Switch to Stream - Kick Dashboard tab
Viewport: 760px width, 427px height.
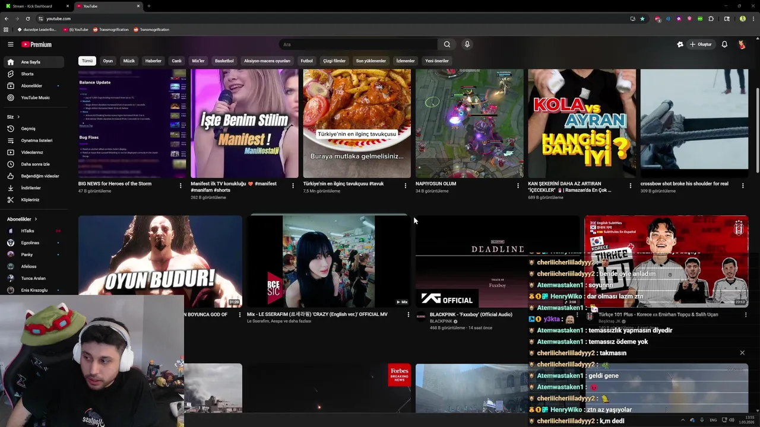click(36, 6)
